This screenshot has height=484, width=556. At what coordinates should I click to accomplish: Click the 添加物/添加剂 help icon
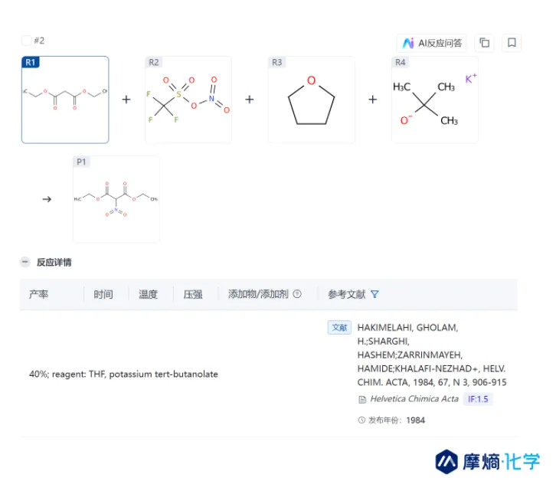(x=297, y=294)
